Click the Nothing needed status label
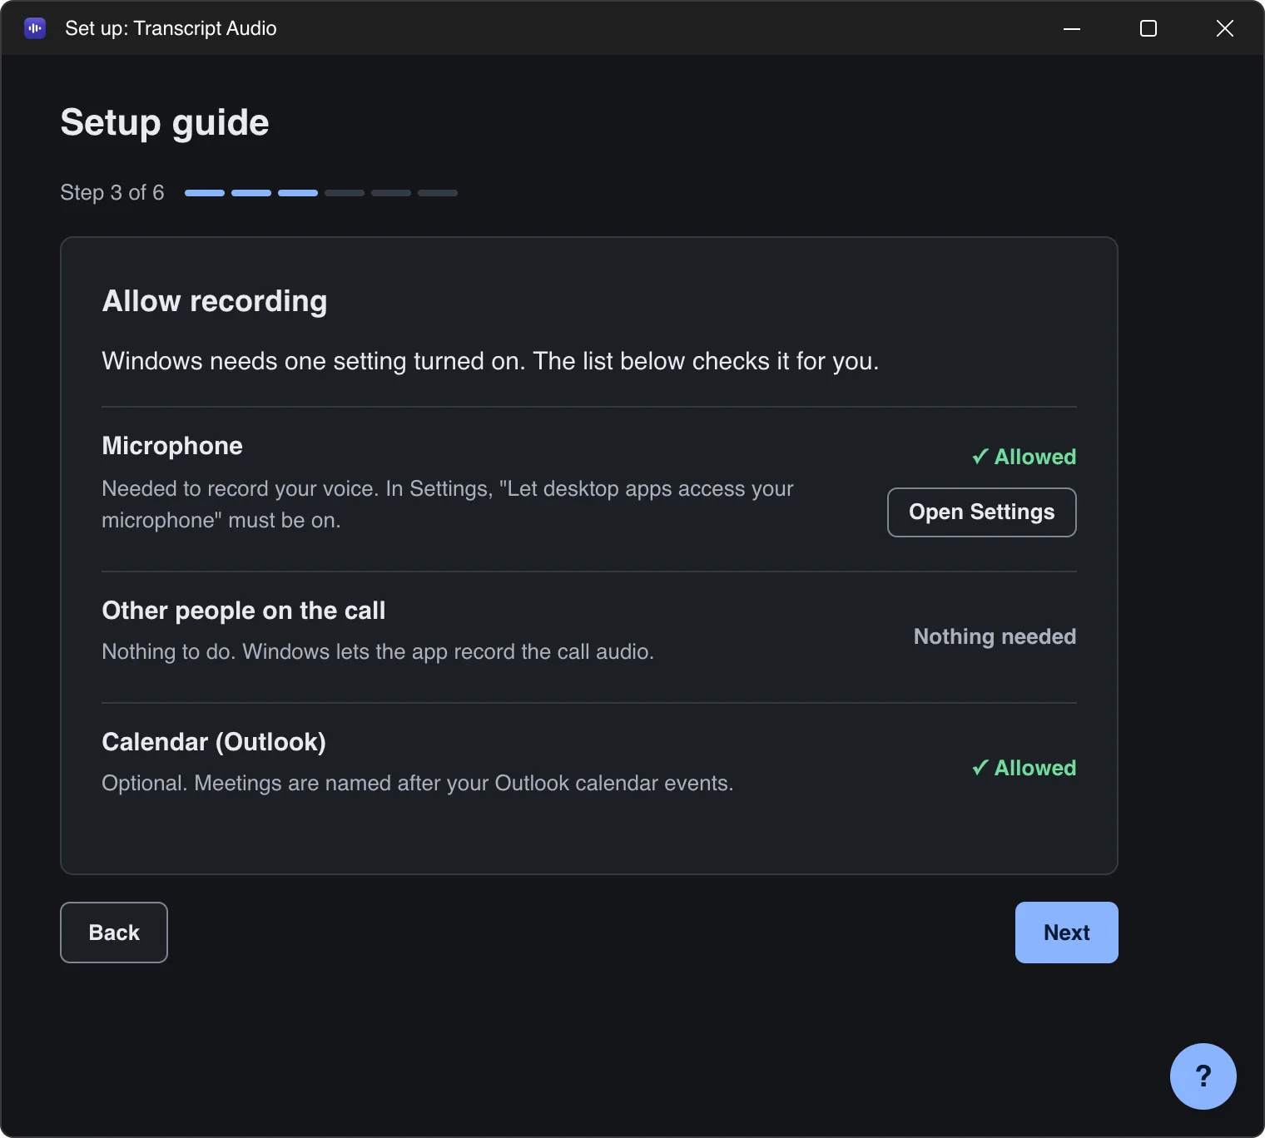Image resolution: width=1265 pixels, height=1138 pixels. click(995, 636)
